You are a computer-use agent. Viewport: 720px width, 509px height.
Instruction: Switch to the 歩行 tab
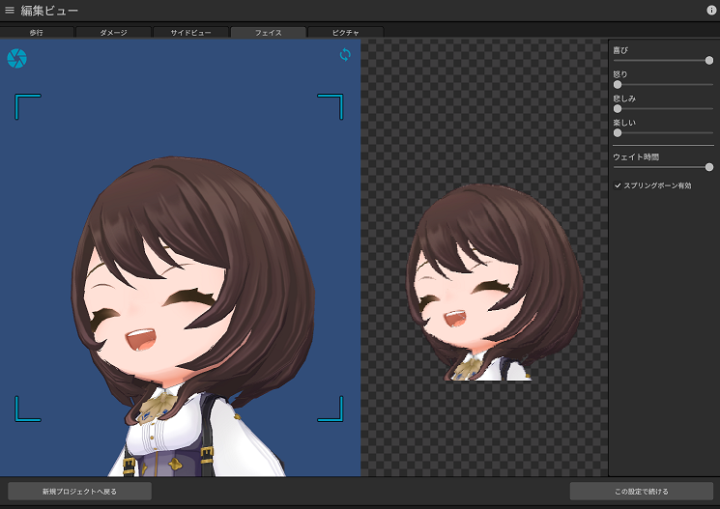[x=37, y=32]
